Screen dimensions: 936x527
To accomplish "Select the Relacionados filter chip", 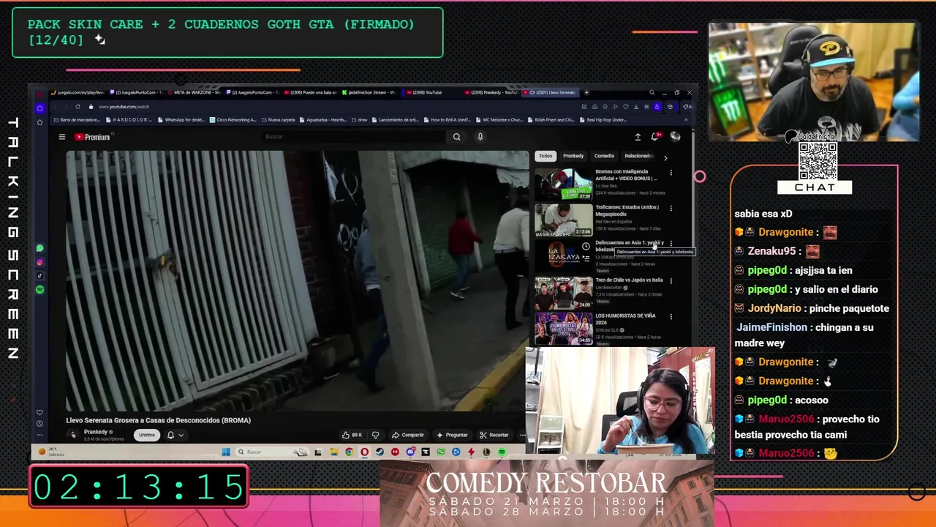I will (638, 156).
